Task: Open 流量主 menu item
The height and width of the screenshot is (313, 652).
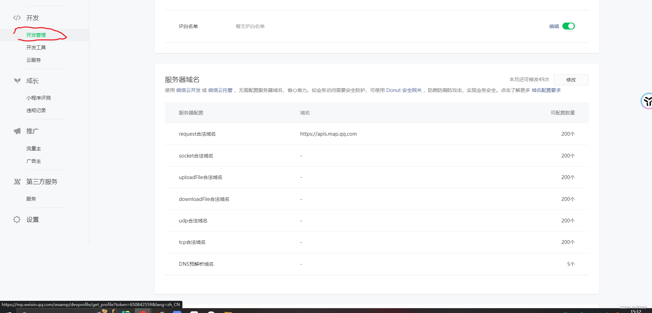Action: [34, 149]
